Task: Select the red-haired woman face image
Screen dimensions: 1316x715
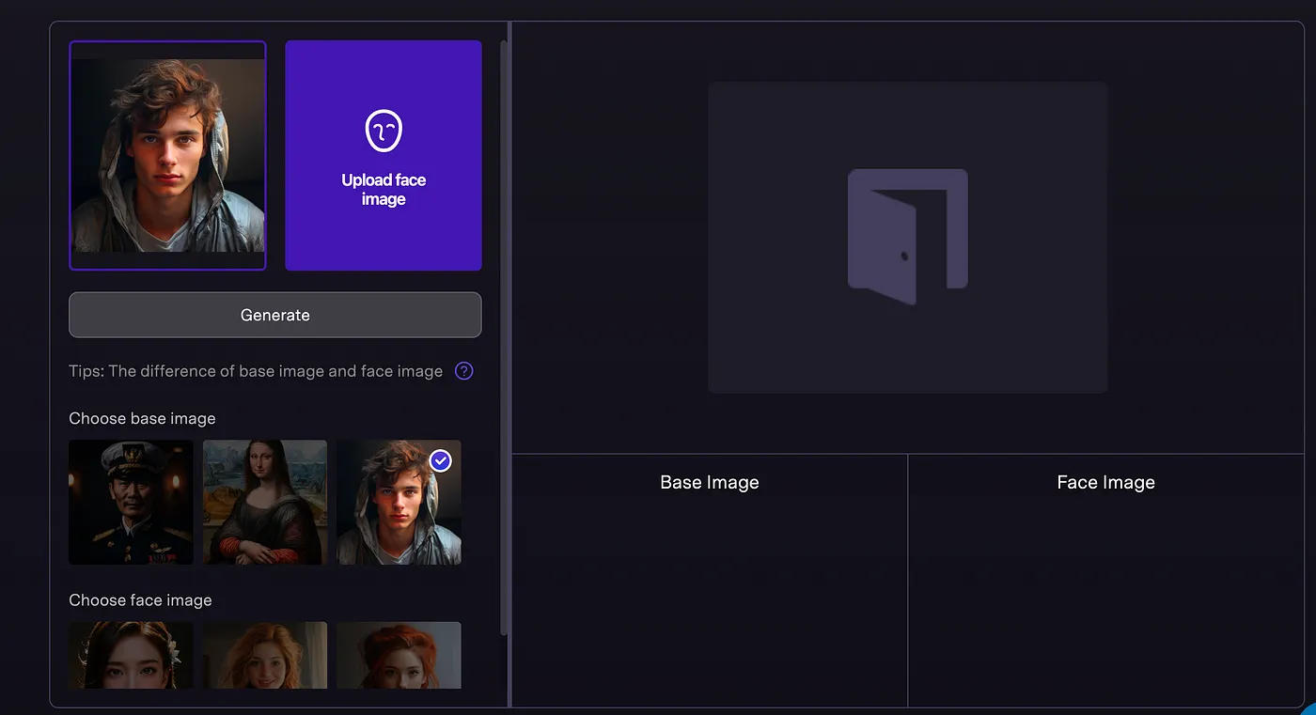Action: (x=399, y=655)
